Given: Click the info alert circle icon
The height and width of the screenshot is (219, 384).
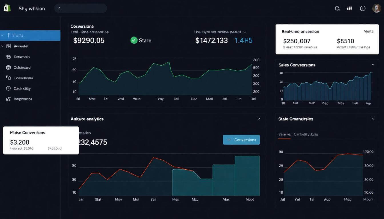Looking at the screenshot, I should click(363, 8).
